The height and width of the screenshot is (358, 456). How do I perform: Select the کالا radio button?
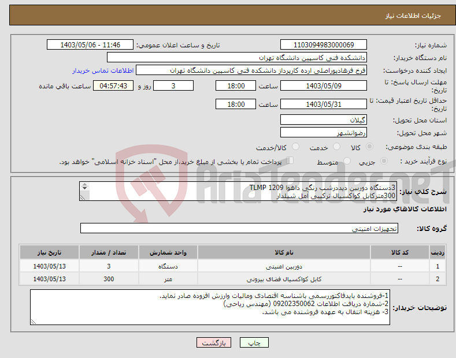tap(369, 147)
